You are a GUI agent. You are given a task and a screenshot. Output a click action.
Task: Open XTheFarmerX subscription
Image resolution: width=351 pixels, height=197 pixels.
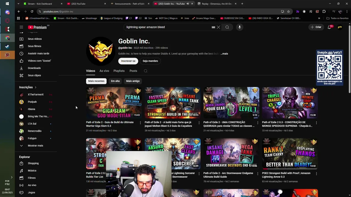pyautogui.click(x=36, y=95)
